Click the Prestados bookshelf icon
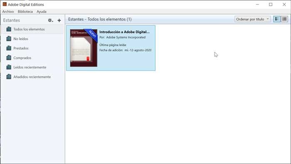 [9, 48]
